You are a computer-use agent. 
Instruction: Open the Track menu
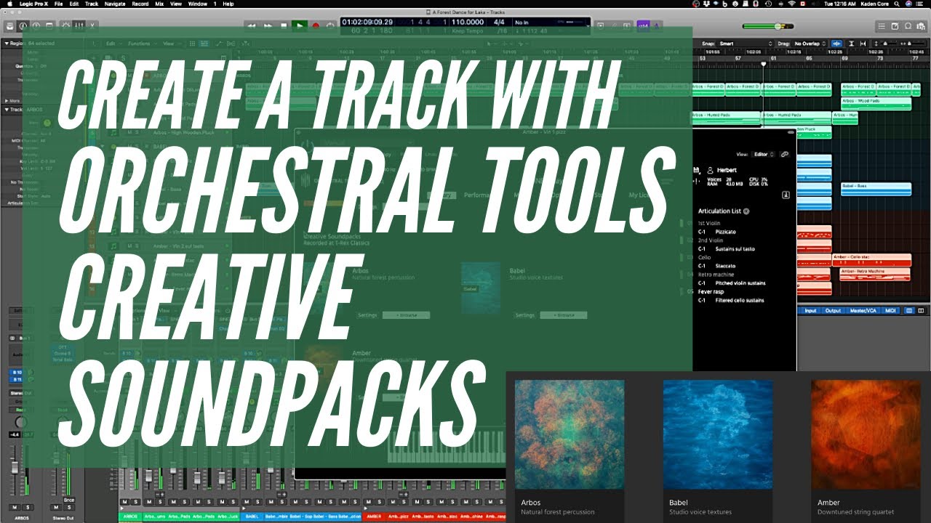point(92,4)
